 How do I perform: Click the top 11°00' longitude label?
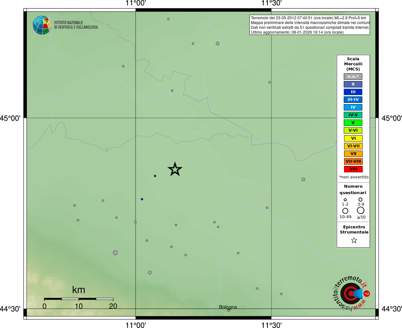click(136, 3)
